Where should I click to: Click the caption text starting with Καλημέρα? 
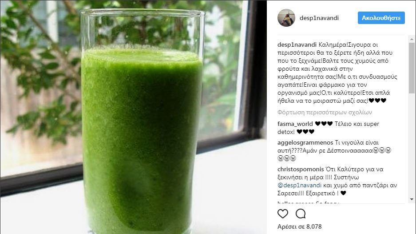pos(337,73)
